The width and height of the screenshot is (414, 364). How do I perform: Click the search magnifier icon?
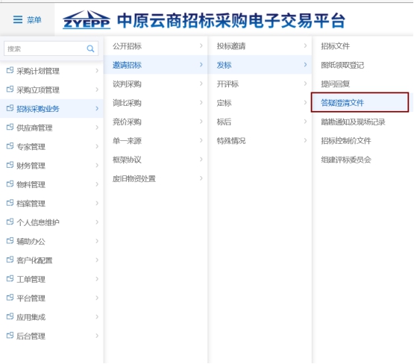(x=90, y=48)
